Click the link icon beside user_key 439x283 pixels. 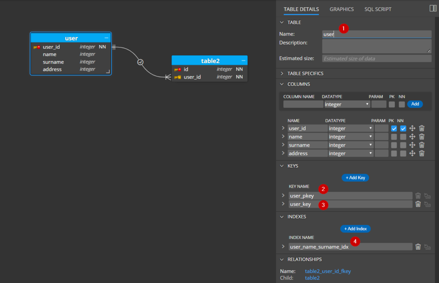click(x=427, y=204)
